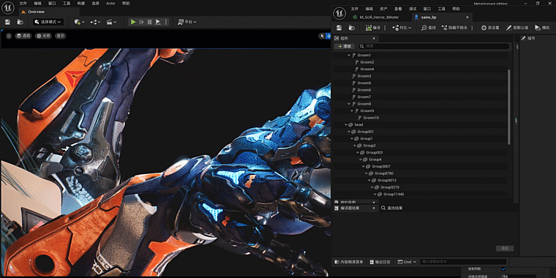This screenshot has height=278, width=556.
Task: Click the content browse icon in main toolbar
Action: click(x=20, y=22)
